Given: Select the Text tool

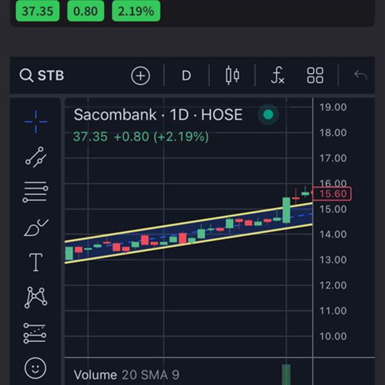Looking at the screenshot, I should coord(36,262).
